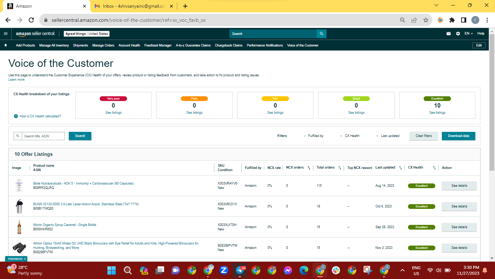Click the top Seller Central search field
495x279 pixels.
(x=273, y=34)
